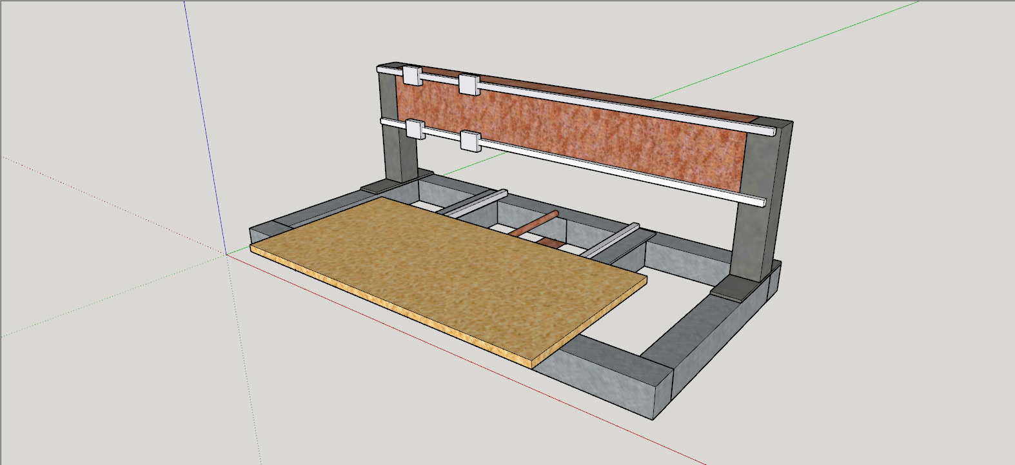Image resolution: width=1015 pixels, height=465 pixels.
Task: Click the second white block on upper rail
Action: (x=469, y=84)
